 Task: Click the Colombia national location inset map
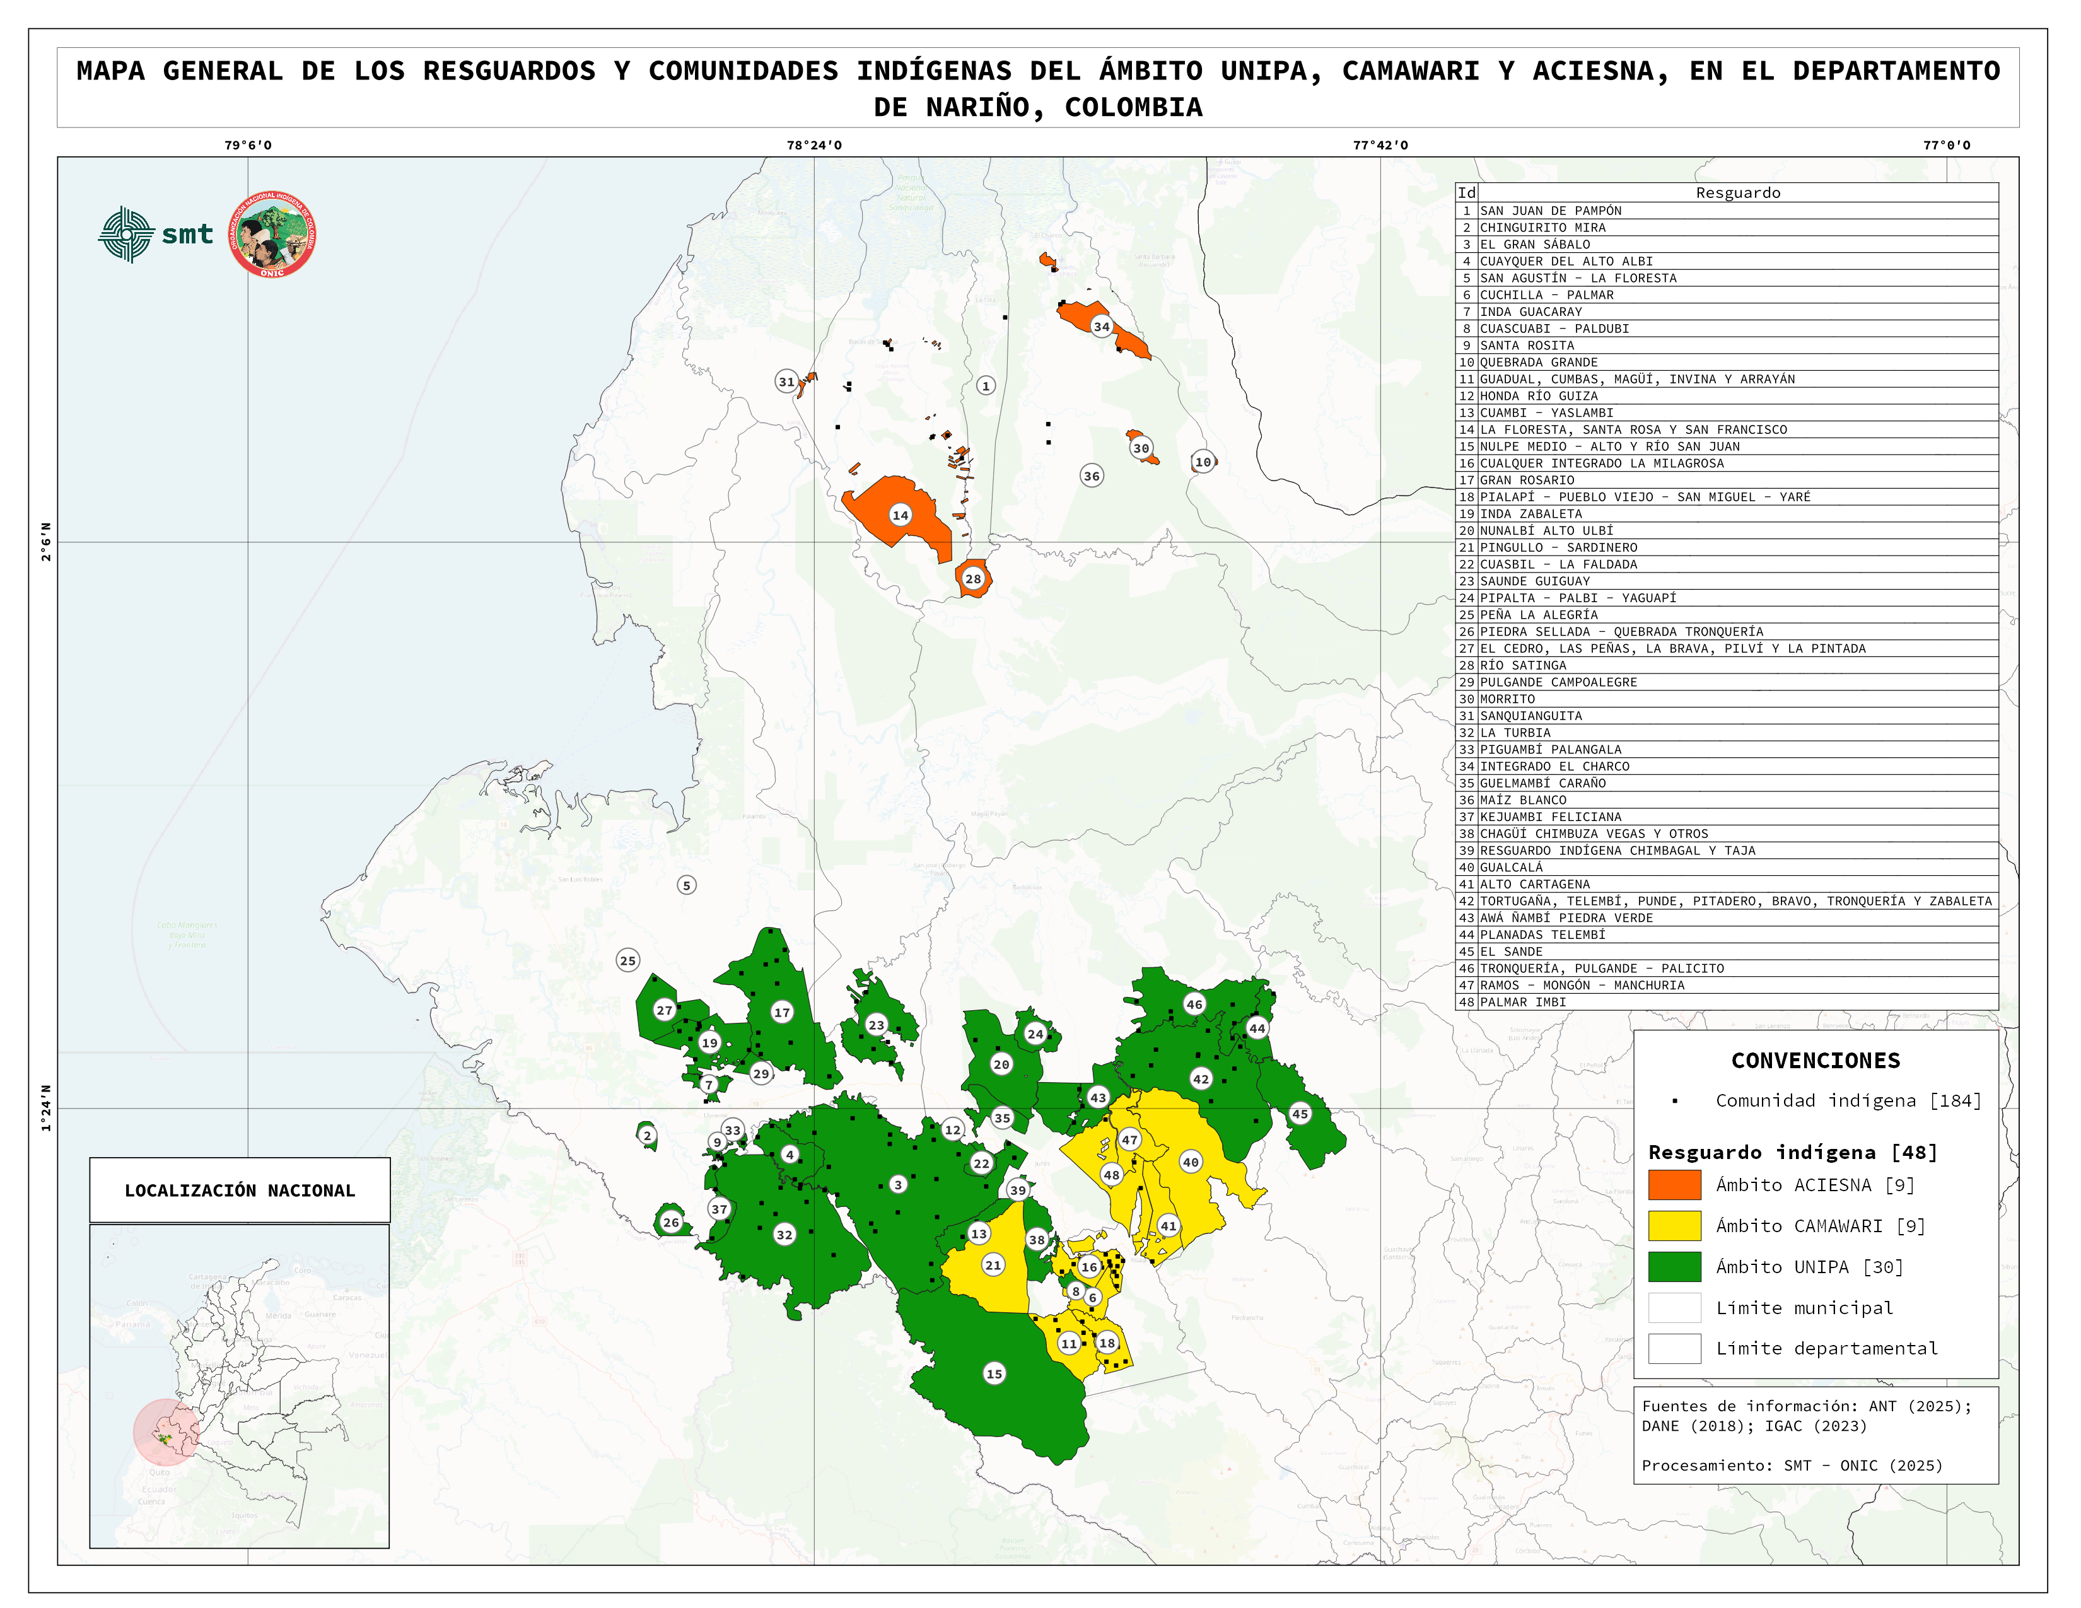pos(239,1386)
